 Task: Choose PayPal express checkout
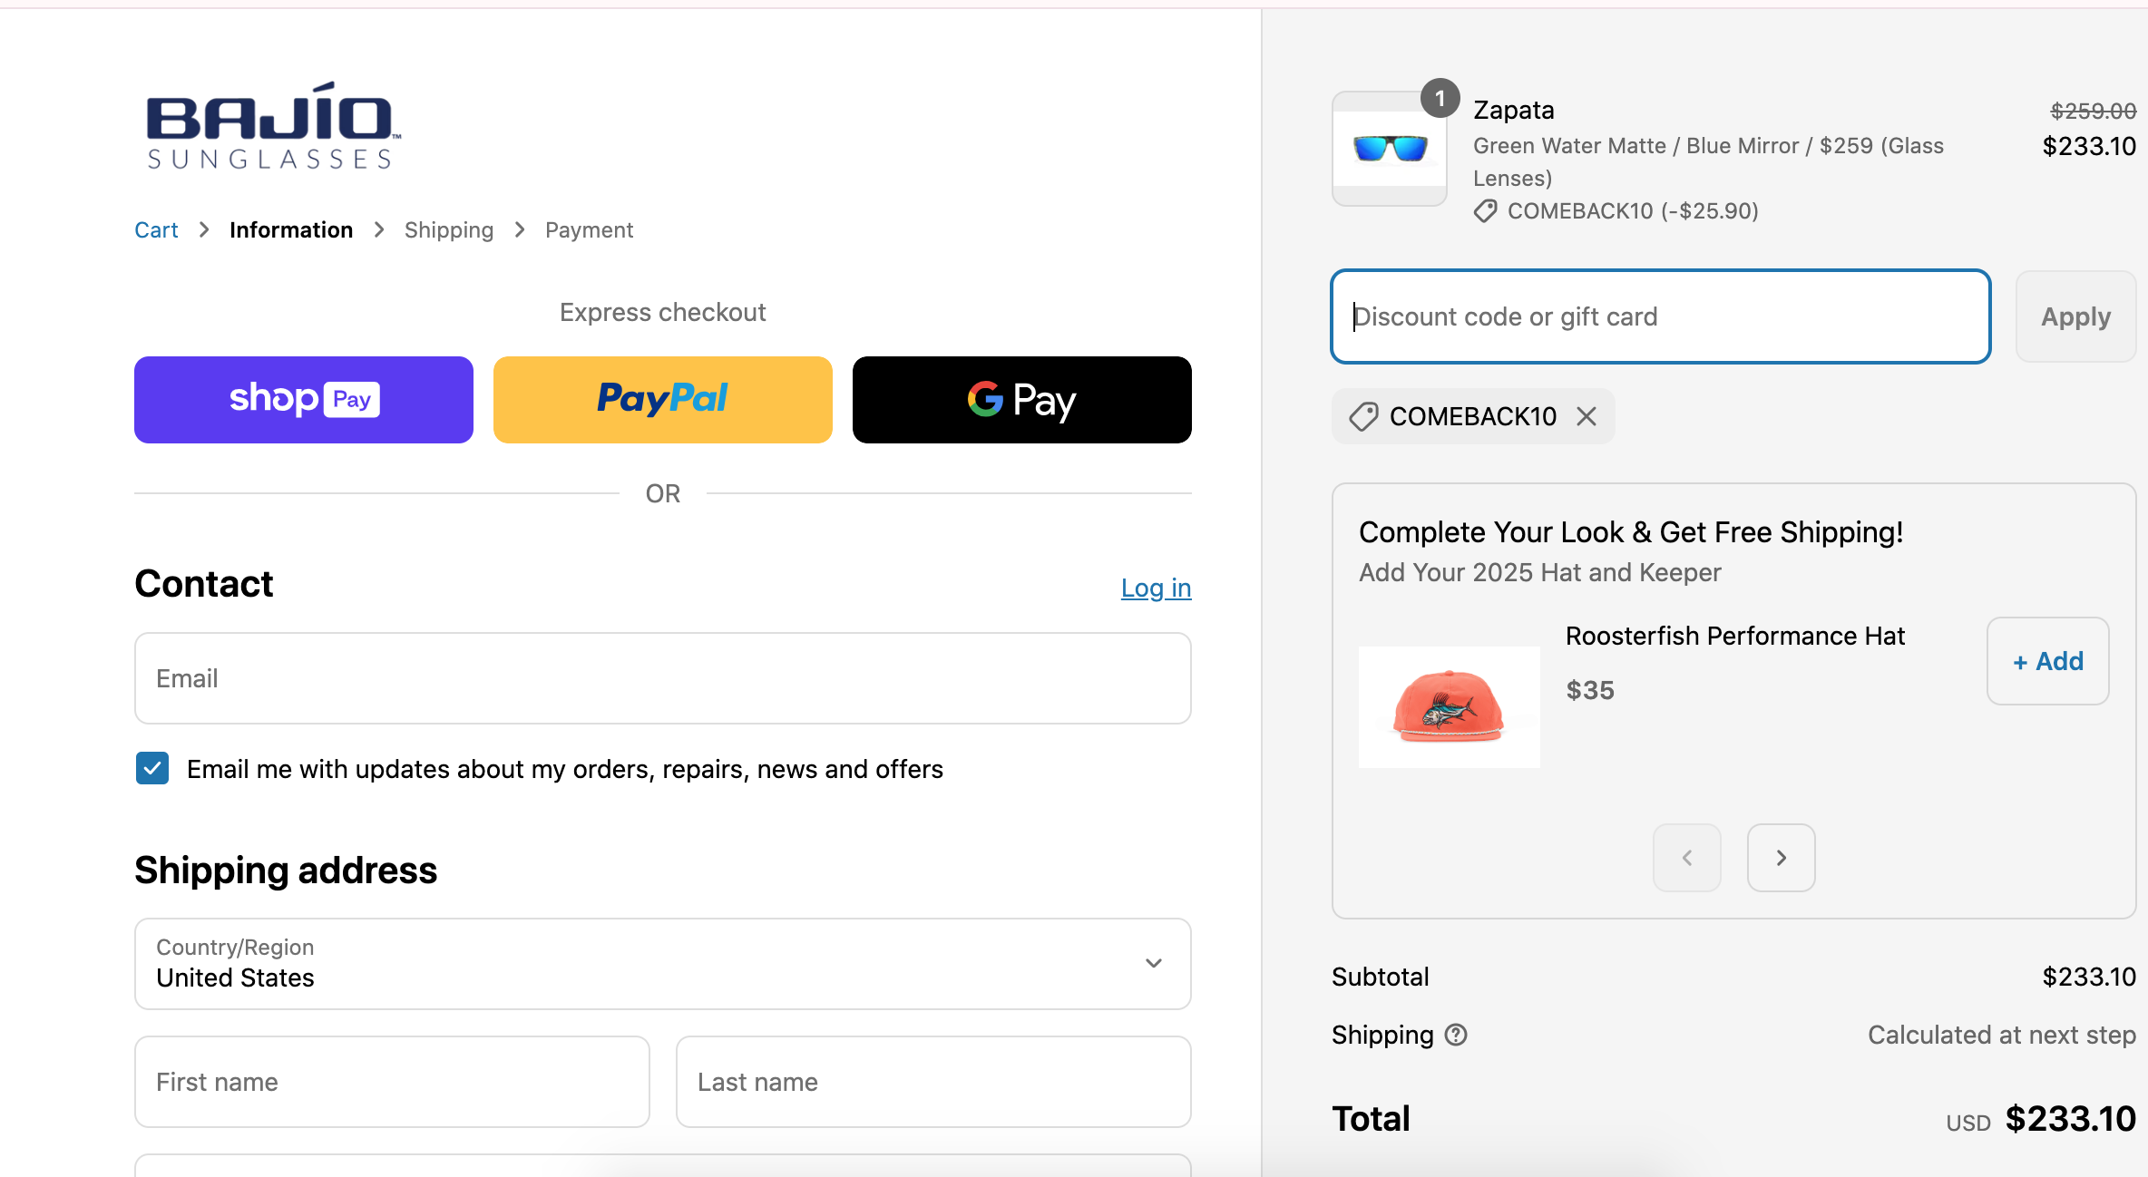point(662,399)
